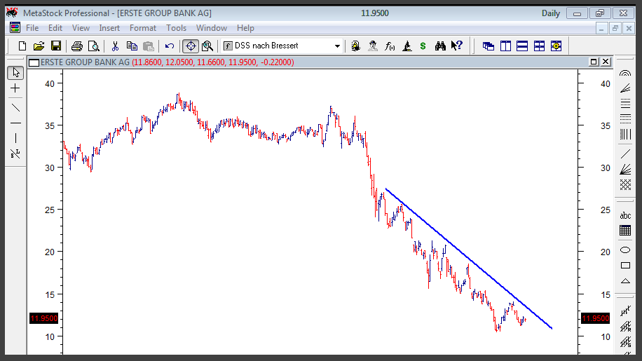This screenshot has height=361, width=642.
Task: Select the vertical cycle lines tool
Action: 625,135
